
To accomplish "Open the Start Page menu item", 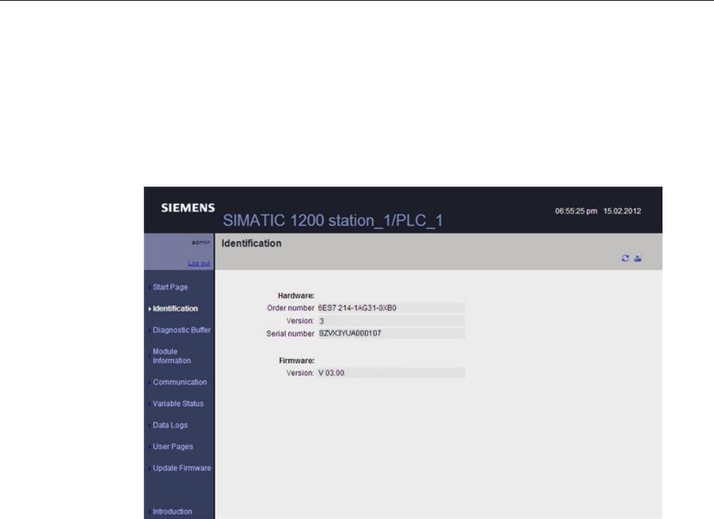I will pyautogui.click(x=170, y=287).
